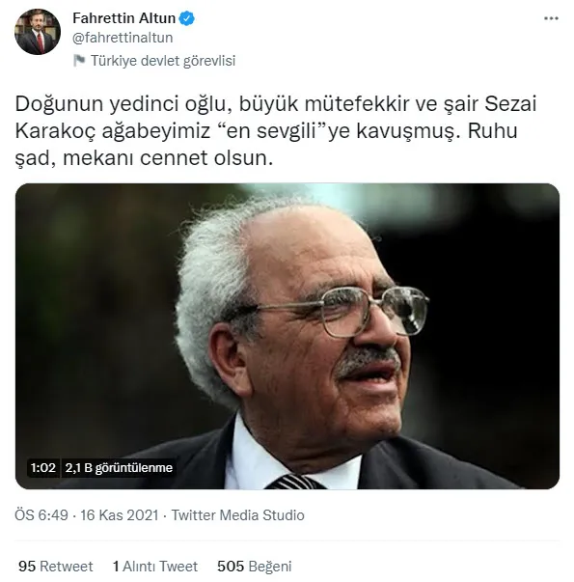The image size is (574, 582).
Task: Play the video of the elderly man
Action: (287, 336)
